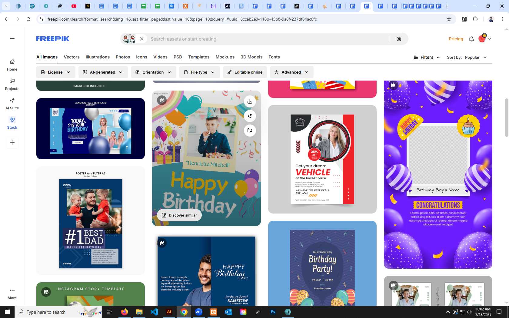
Task: Switch to Templates tab
Action: [199, 57]
